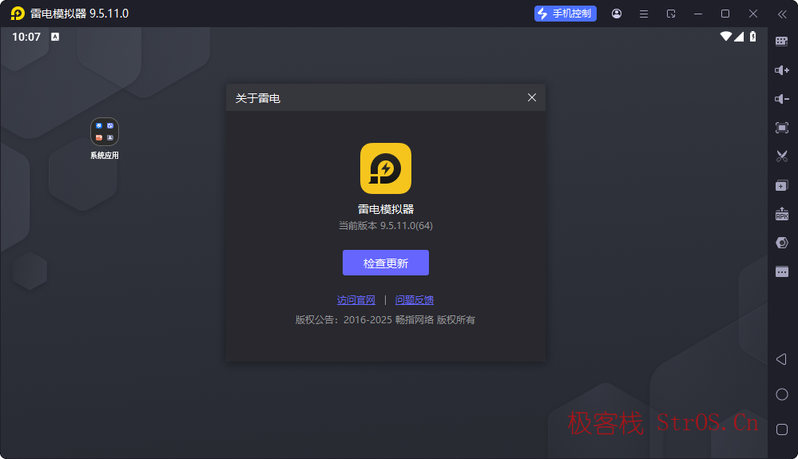Open the user account icon
798x459 pixels.
[617, 14]
